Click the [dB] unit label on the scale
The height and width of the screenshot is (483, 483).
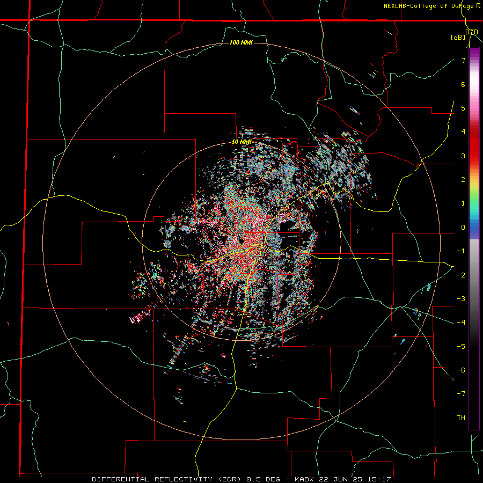pyautogui.click(x=458, y=37)
